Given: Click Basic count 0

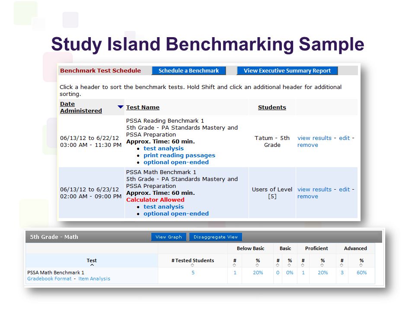Looking at the screenshot, I should pos(278,273).
